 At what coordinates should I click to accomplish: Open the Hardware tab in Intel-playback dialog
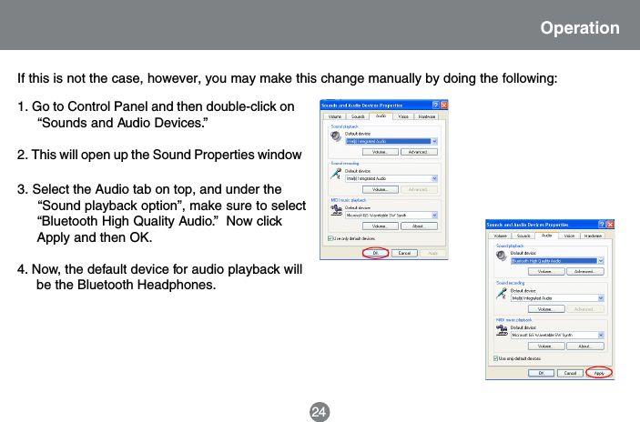(427, 116)
